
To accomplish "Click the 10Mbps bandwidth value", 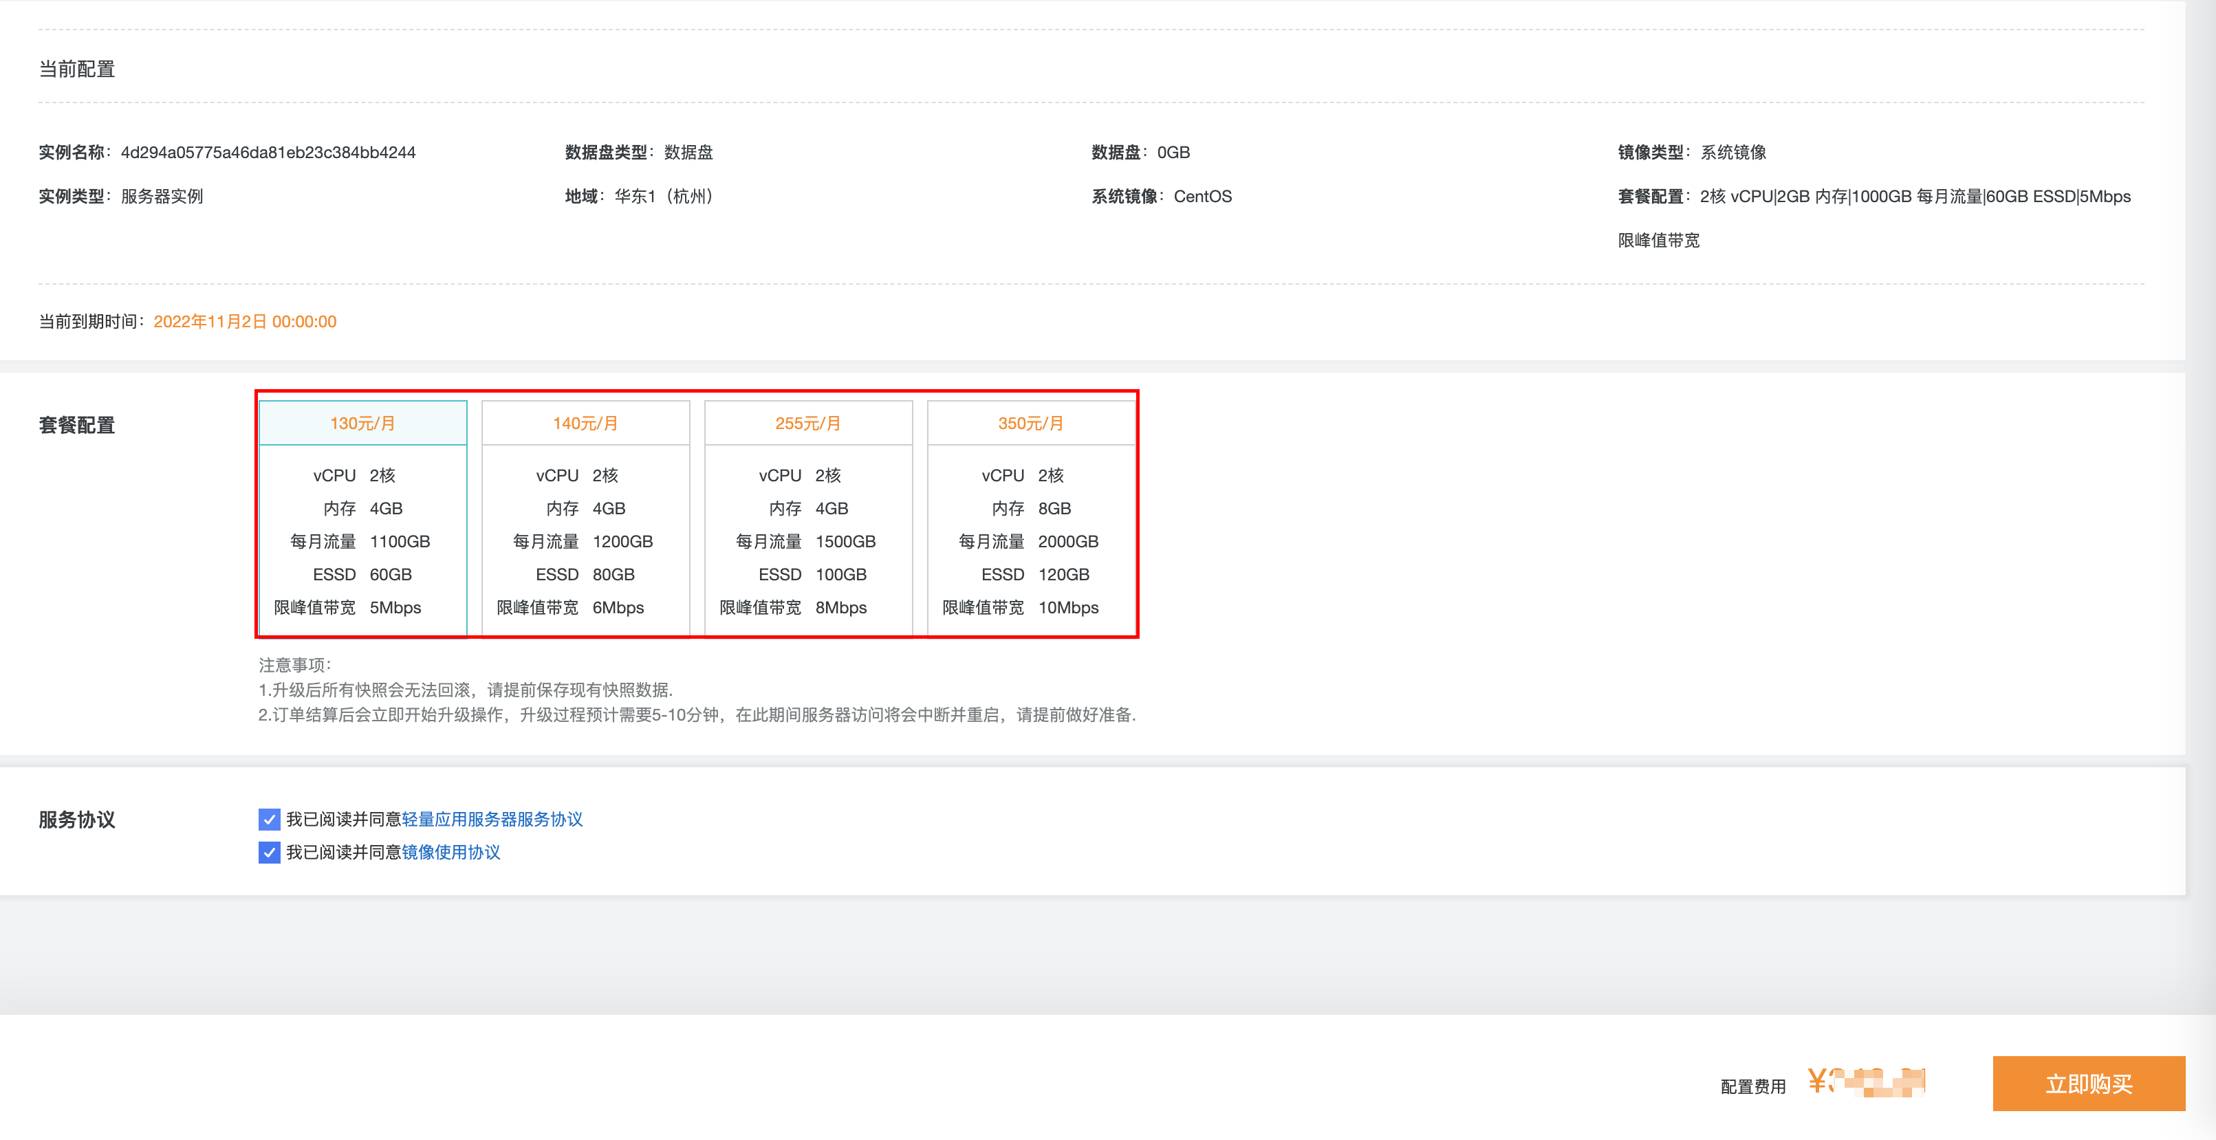I will 1067,608.
